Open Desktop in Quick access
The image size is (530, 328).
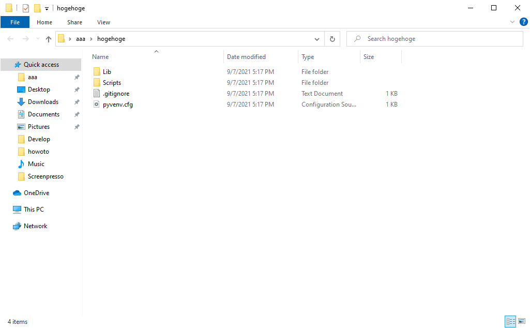tap(39, 90)
